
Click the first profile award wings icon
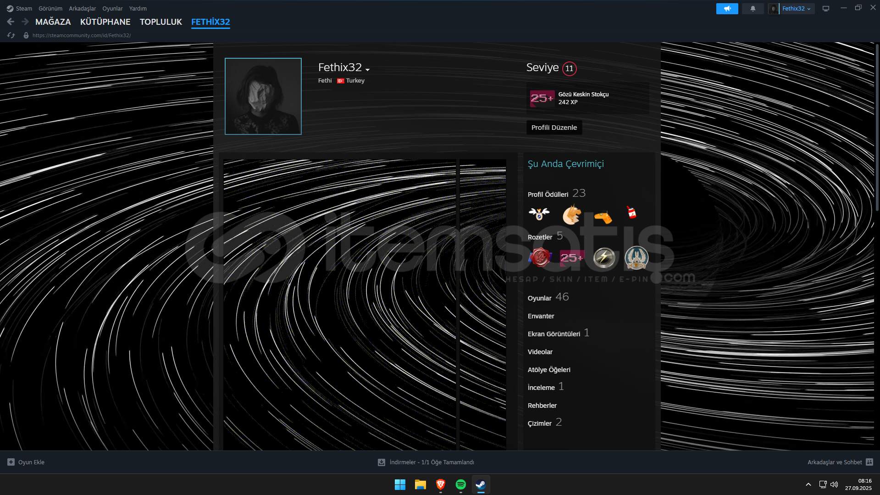click(x=539, y=214)
